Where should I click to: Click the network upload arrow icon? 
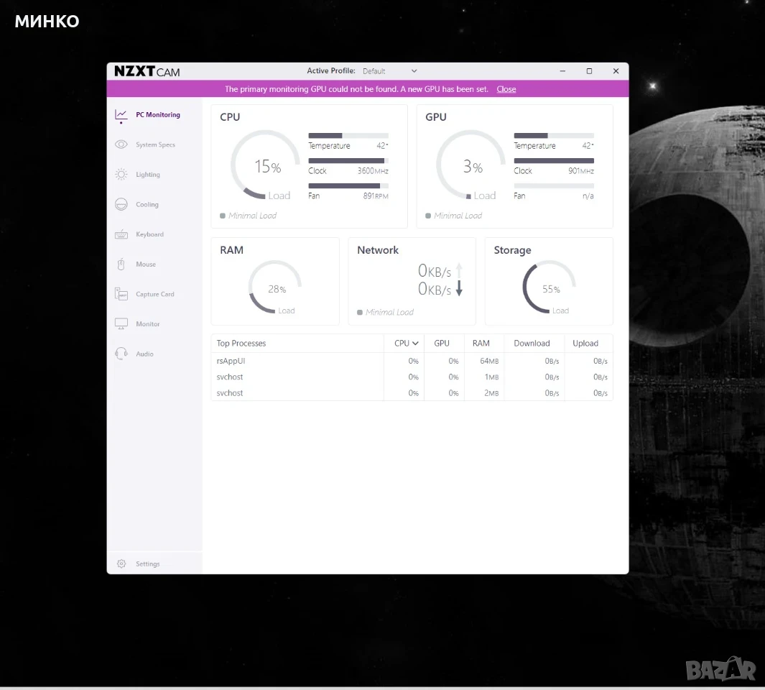point(459,270)
